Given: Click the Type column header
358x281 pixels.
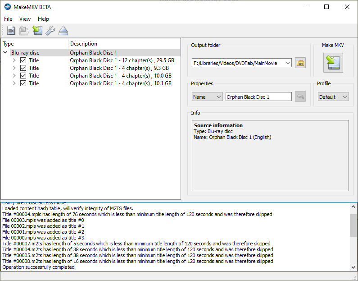Looking at the screenshot, I should (x=35, y=44).
